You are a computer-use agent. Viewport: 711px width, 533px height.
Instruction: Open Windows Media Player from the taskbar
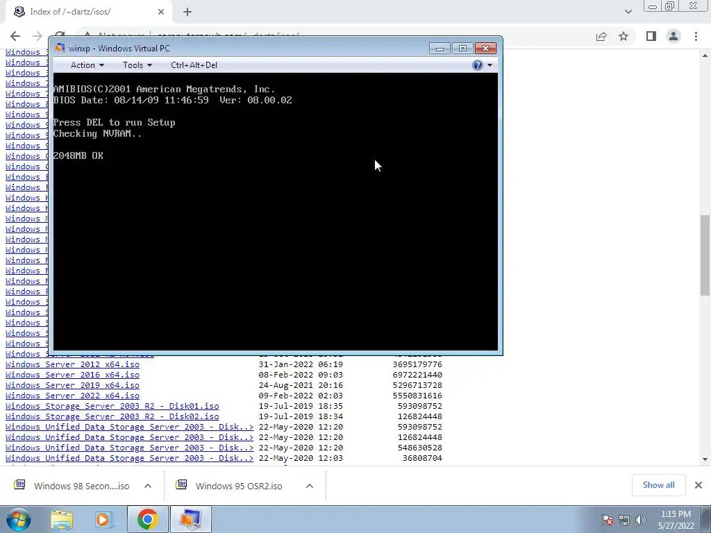tap(103, 519)
